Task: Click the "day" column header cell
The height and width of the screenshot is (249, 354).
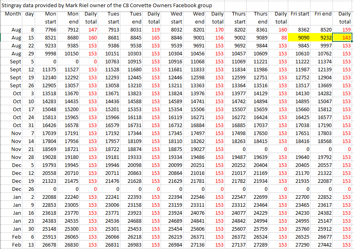Action: pos(29,14)
